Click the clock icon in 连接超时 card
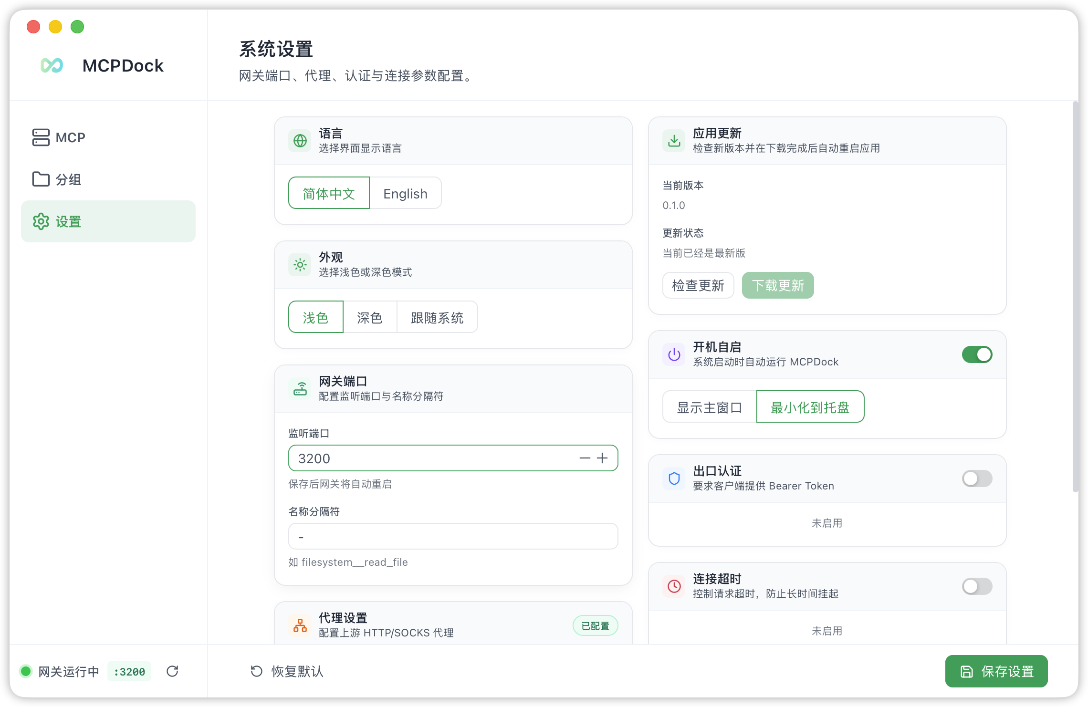The height and width of the screenshot is (707, 1088). pos(674,586)
